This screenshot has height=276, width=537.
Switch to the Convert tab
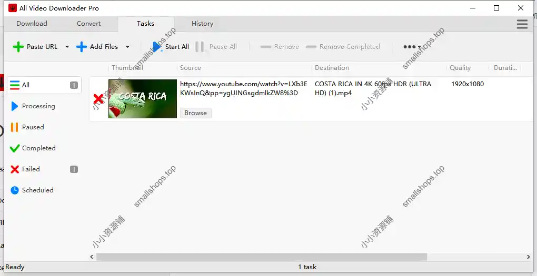tap(88, 24)
